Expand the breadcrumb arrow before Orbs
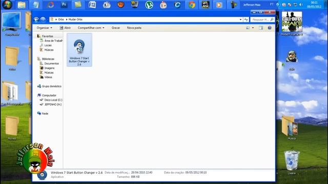The image size is (328, 184). [x=56, y=19]
